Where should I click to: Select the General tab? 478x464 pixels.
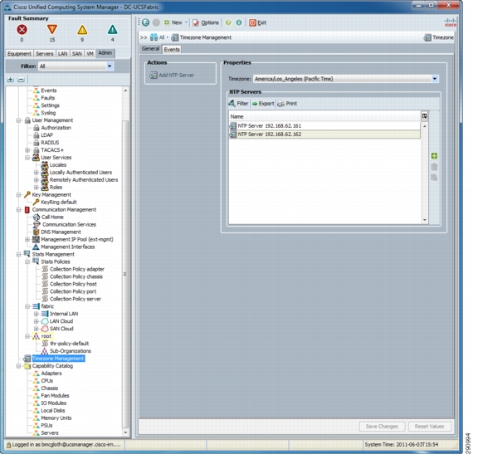point(150,49)
